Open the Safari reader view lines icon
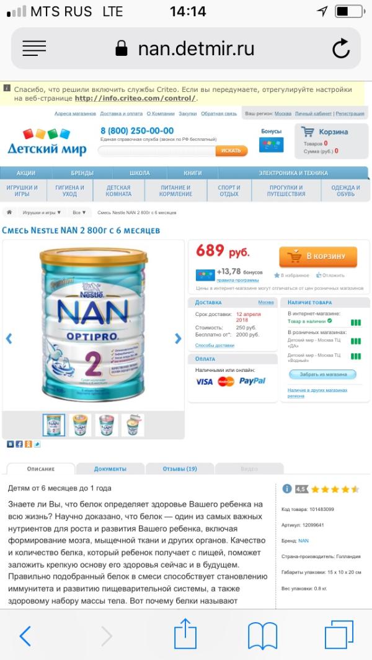Image resolution: width=372 pixels, height=660 pixels. coord(34,48)
